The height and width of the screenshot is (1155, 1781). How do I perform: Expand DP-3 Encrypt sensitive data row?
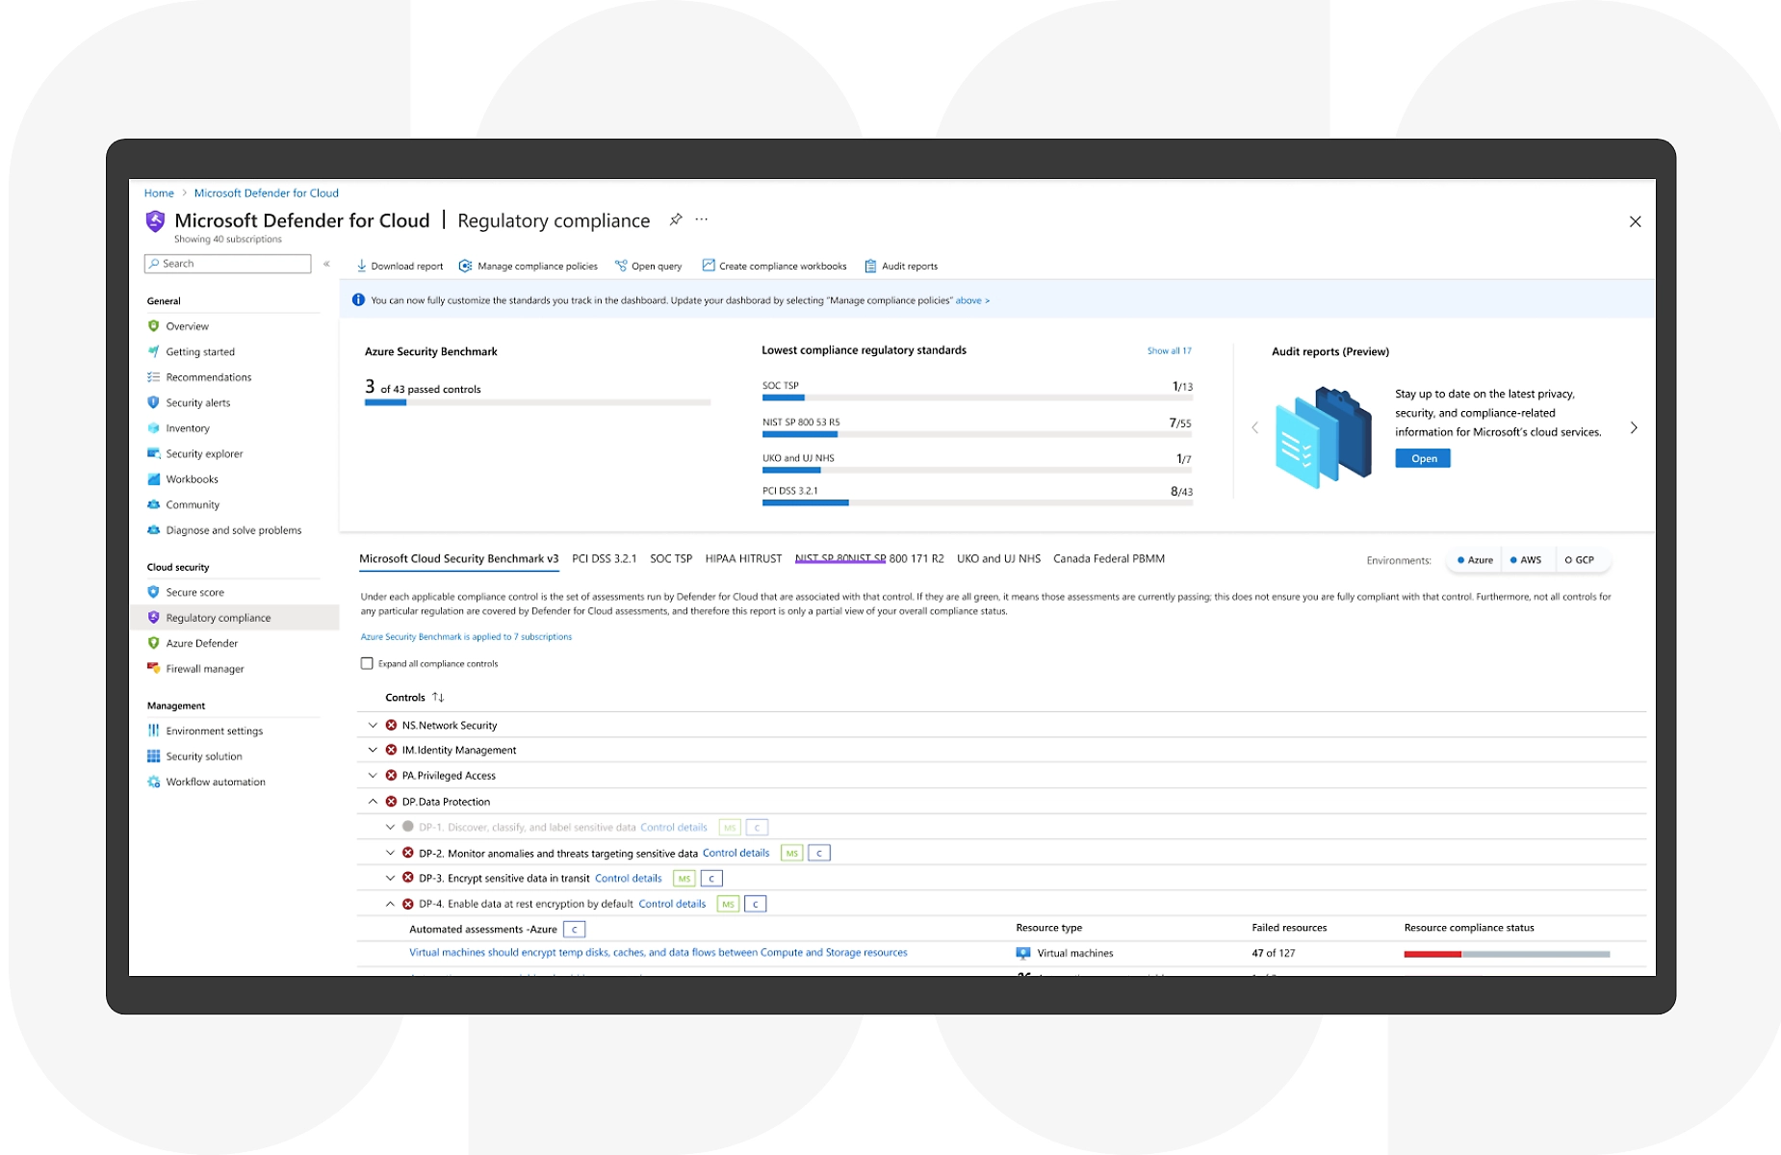tap(390, 878)
